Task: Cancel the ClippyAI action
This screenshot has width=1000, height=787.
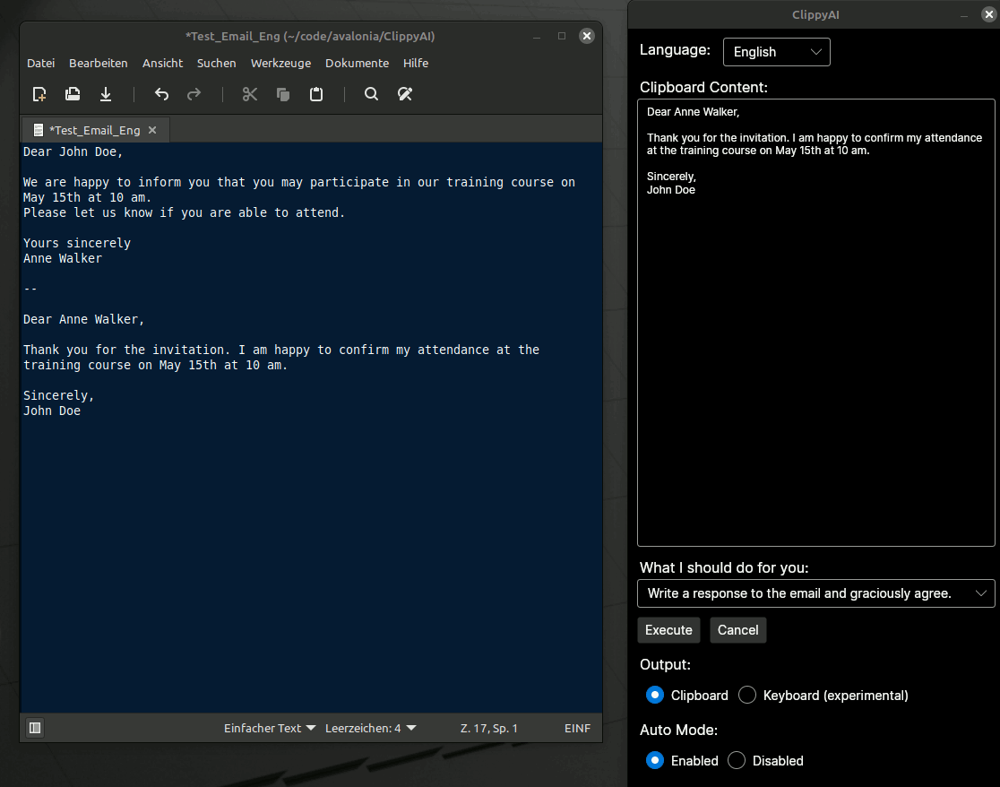Action: pos(737,629)
